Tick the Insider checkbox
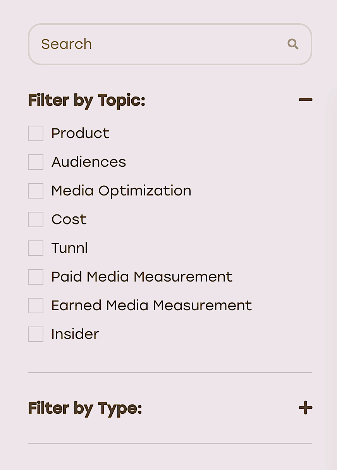The width and height of the screenshot is (337, 470). (x=36, y=334)
